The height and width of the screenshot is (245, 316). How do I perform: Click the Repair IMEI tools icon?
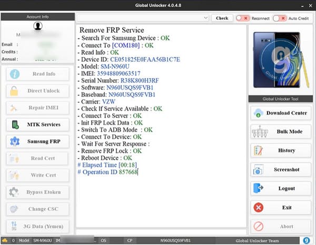[x=14, y=108]
